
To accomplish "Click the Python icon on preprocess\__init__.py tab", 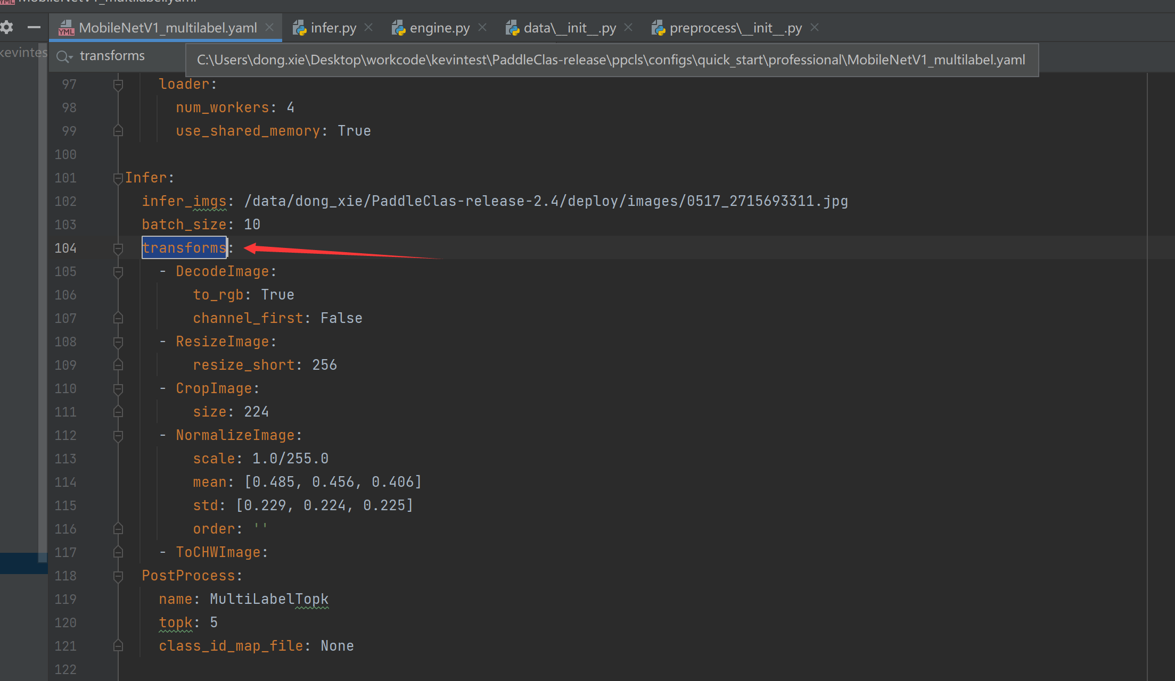I will click(x=658, y=28).
